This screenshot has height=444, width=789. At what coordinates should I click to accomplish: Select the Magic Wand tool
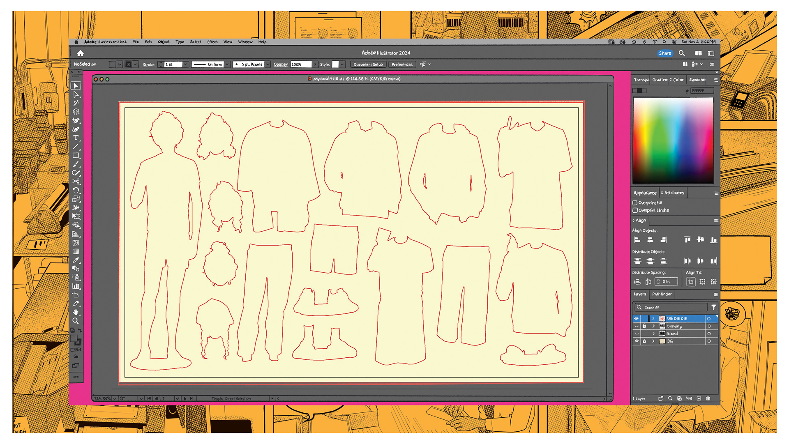[76, 103]
